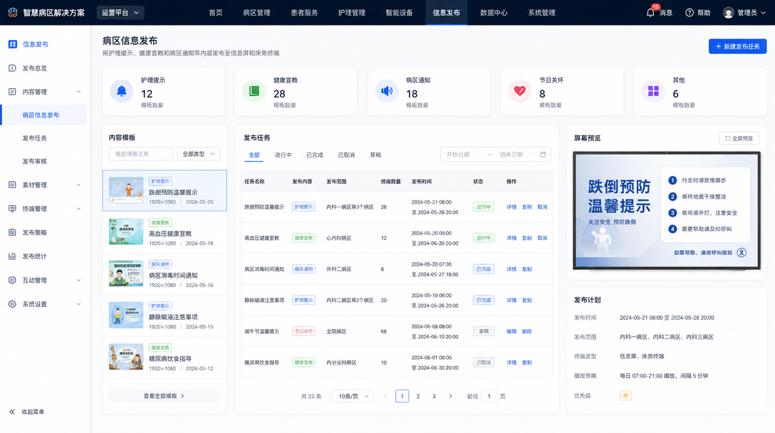This screenshot has width=775, height=433.
Task: Open the help question mark icon
Action: 689,13
